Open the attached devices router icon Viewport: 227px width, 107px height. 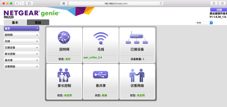tap(137, 37)
